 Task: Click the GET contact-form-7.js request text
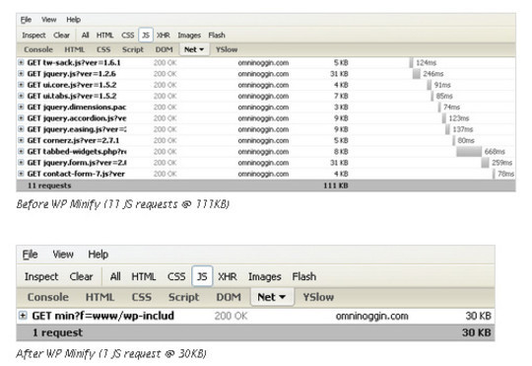coord(76,174)
